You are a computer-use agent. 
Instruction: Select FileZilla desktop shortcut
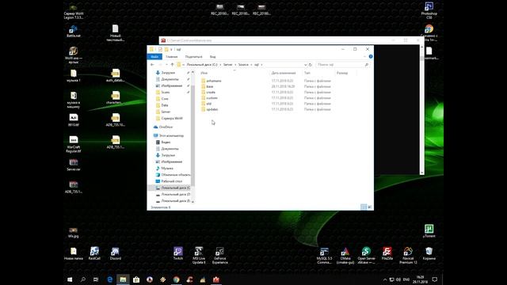click(x=387, y=253)
